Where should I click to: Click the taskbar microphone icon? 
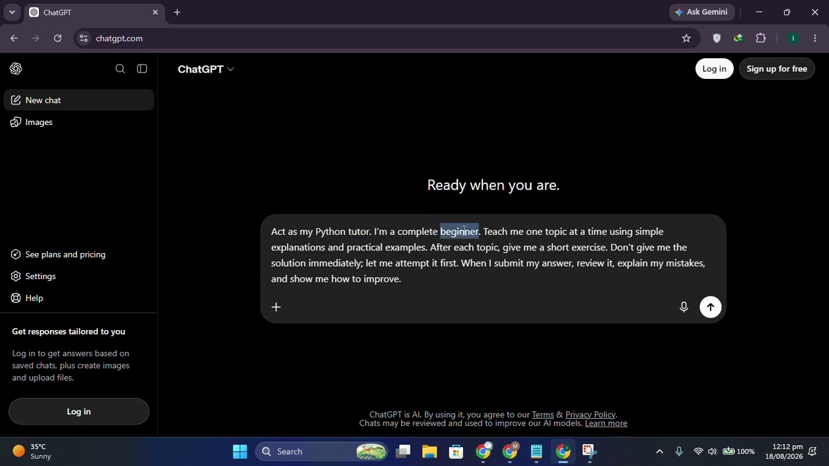tap(679, 452)
